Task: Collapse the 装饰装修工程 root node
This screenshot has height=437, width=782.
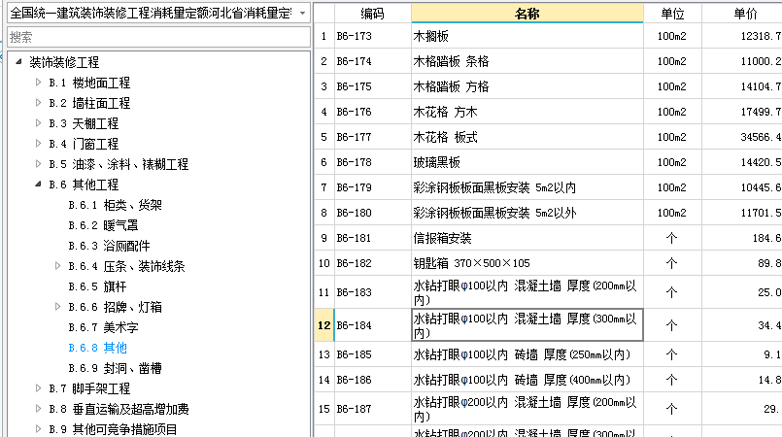Action: pyautogui.click(x=19, y=62)
